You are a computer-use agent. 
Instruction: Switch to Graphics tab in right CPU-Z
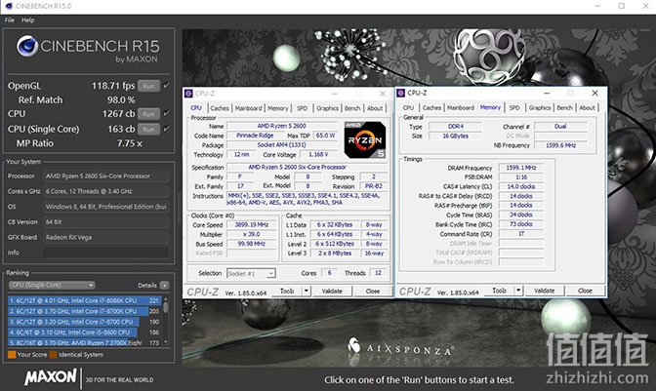tap(540, 108)
